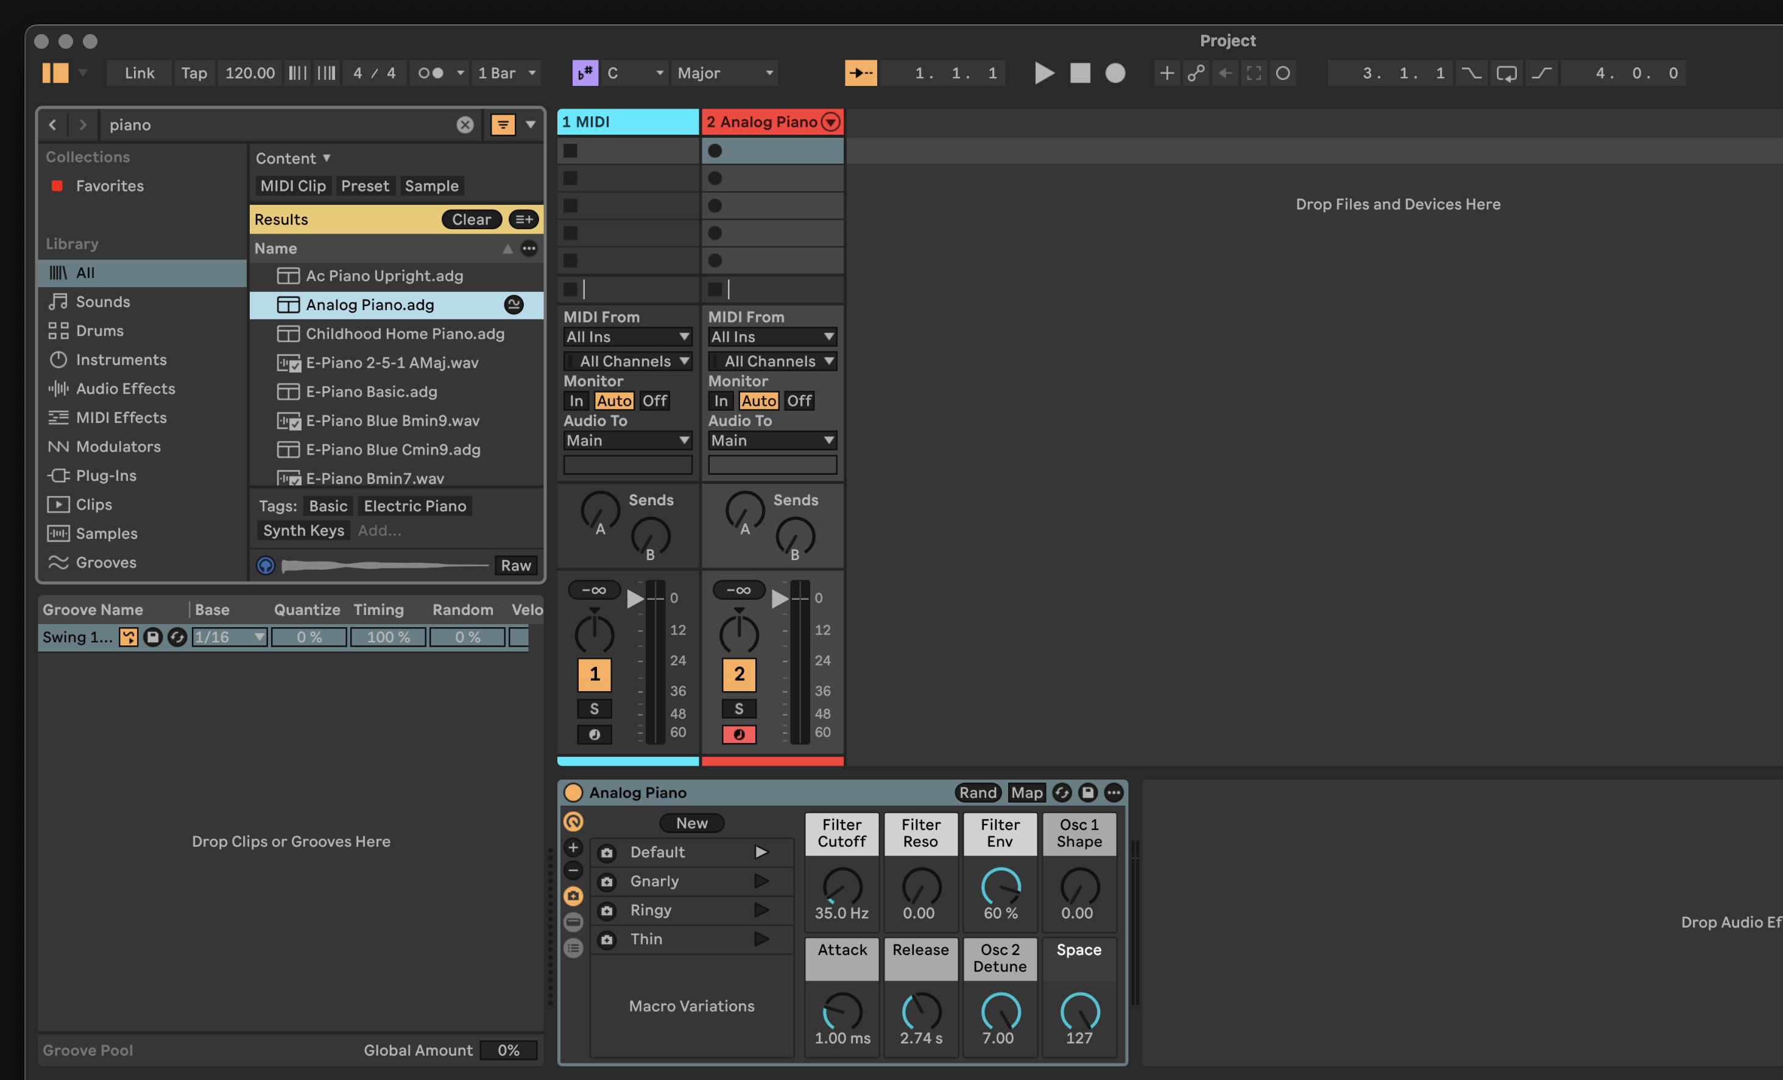Image resolution: width=1783 pixels, height=1080 pixels.
Task: Toggle the automation arm icon
Action: [1195, 73]
